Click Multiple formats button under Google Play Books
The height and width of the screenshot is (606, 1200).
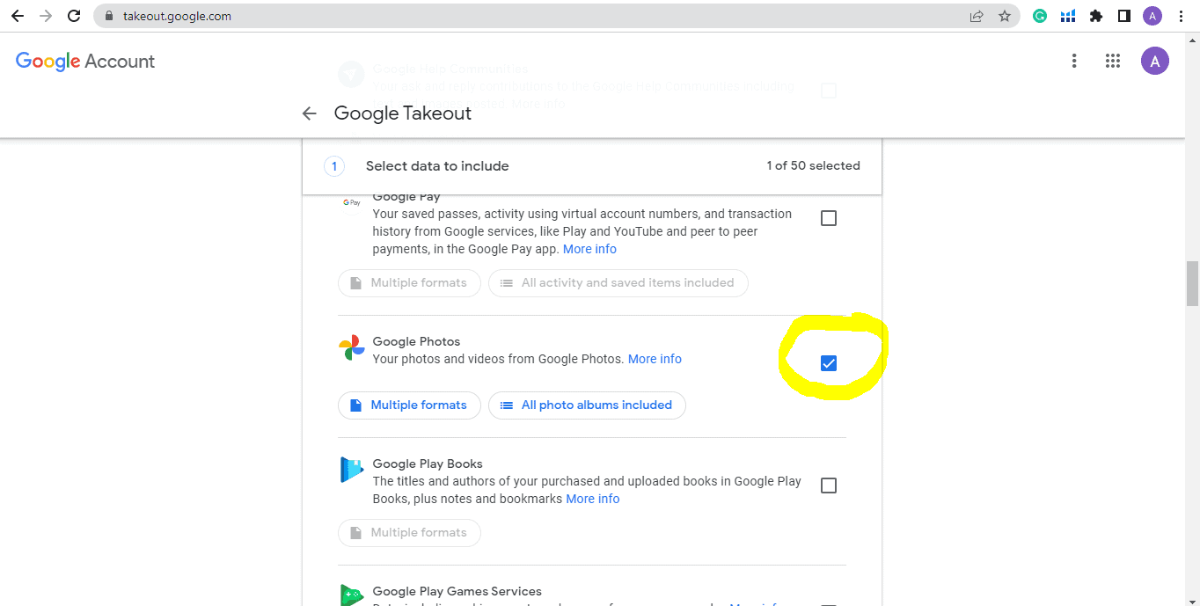click(409, 533)
